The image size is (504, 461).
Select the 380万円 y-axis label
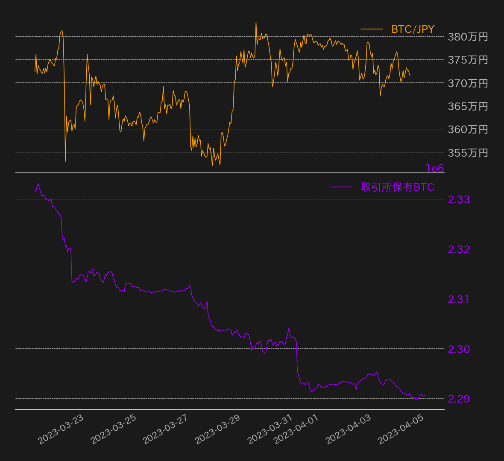point(468,37)
